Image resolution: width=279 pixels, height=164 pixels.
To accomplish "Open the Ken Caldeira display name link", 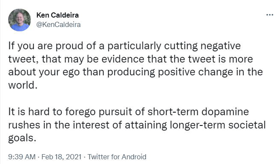I will 58,15.
